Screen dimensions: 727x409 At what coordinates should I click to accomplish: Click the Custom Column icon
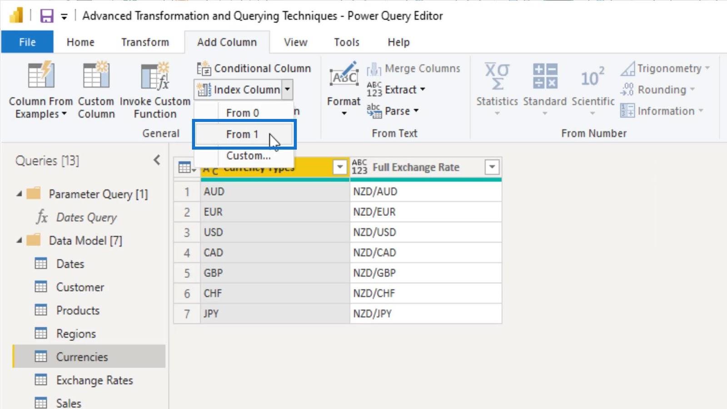(96, 75)
